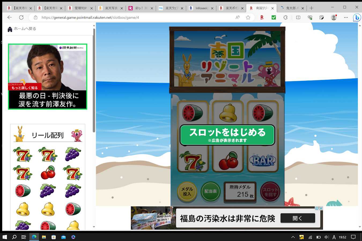Add this page to favorites

pos(248,17)
